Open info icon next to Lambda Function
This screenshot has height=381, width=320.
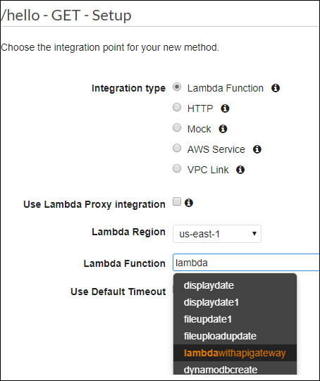coord(276,88)
